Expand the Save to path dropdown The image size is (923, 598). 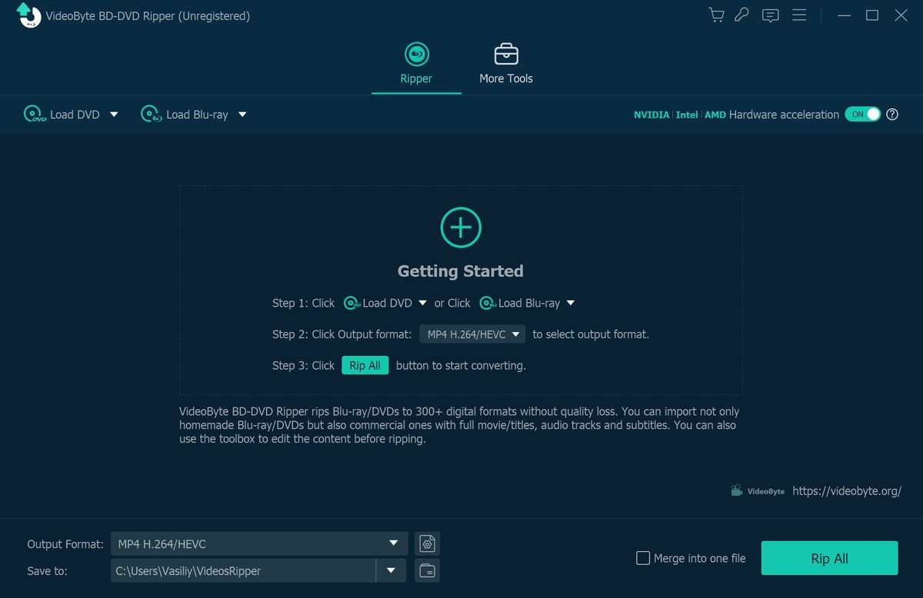391,570
